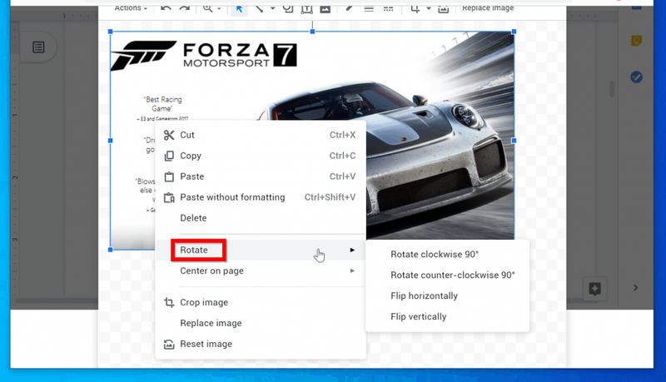The width and height of the screenshot is (666, 382).
Task: Activate the Select arrow tool
Action: [239, 8]
